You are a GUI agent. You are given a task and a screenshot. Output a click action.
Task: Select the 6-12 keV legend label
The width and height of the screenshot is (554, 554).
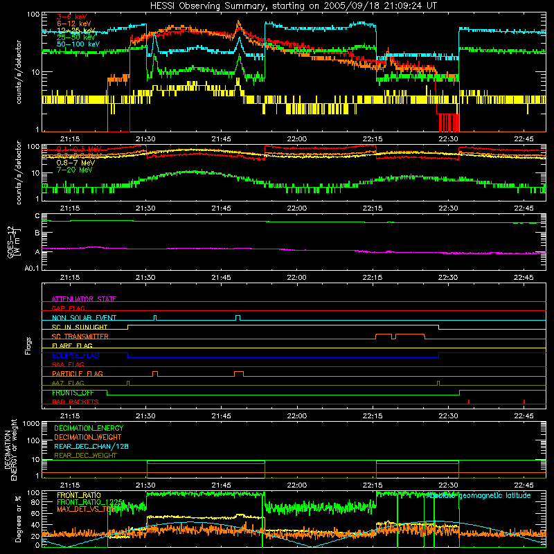[74, 24]
